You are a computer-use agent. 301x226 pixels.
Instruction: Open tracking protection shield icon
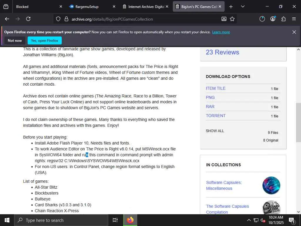pyautogui.click(x=58, y=19)
